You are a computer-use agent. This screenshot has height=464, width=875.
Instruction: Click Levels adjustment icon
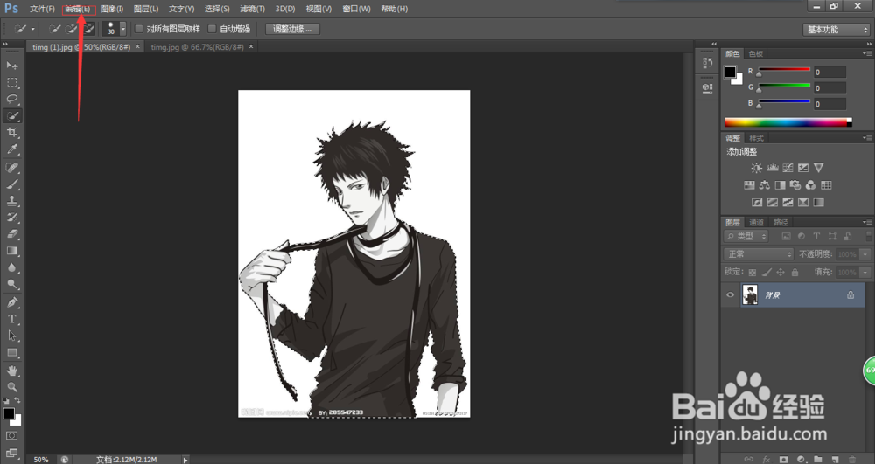773,168
